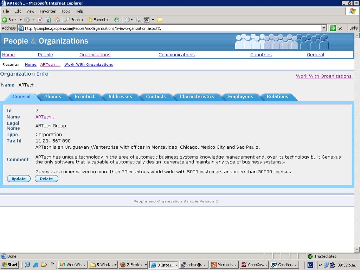Open the WorkWit... taskbar button
This screenshot has width=360, height=270.
(72, 265)
